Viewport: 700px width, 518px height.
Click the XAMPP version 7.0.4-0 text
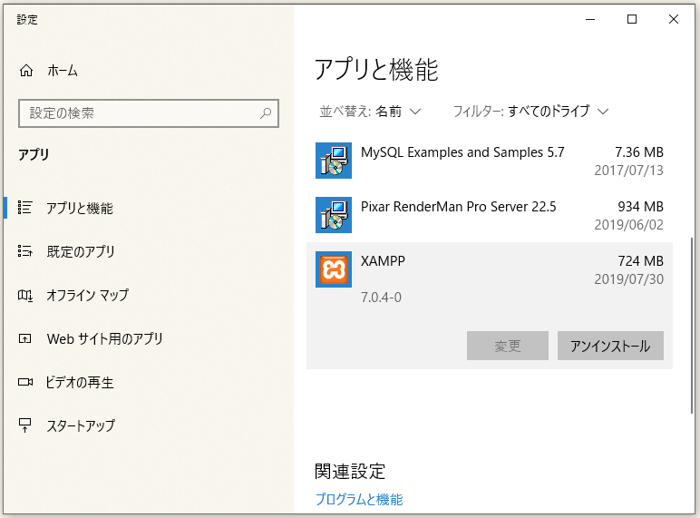point(381,298)
